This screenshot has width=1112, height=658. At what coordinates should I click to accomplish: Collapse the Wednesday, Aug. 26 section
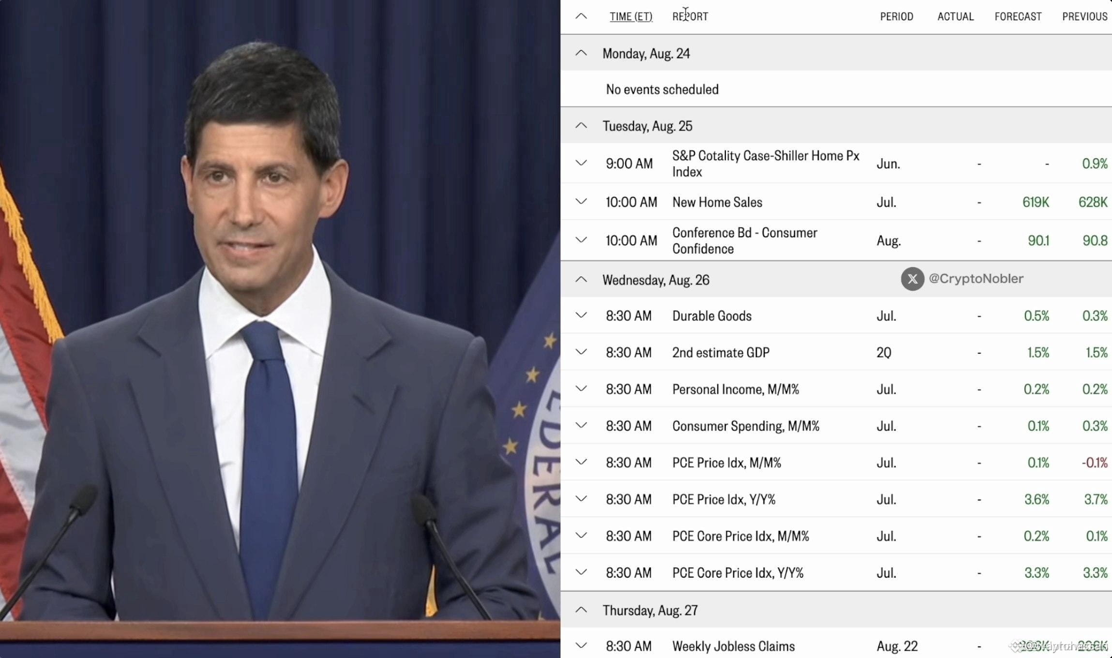[x=581, y=280]
